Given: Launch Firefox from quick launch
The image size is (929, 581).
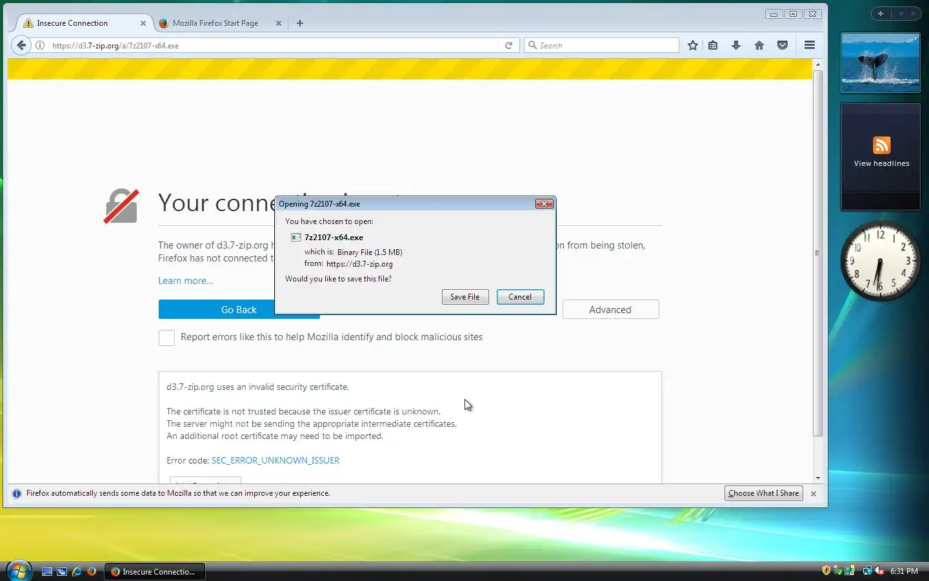Looking at the screenshot, I should [92, 571].
